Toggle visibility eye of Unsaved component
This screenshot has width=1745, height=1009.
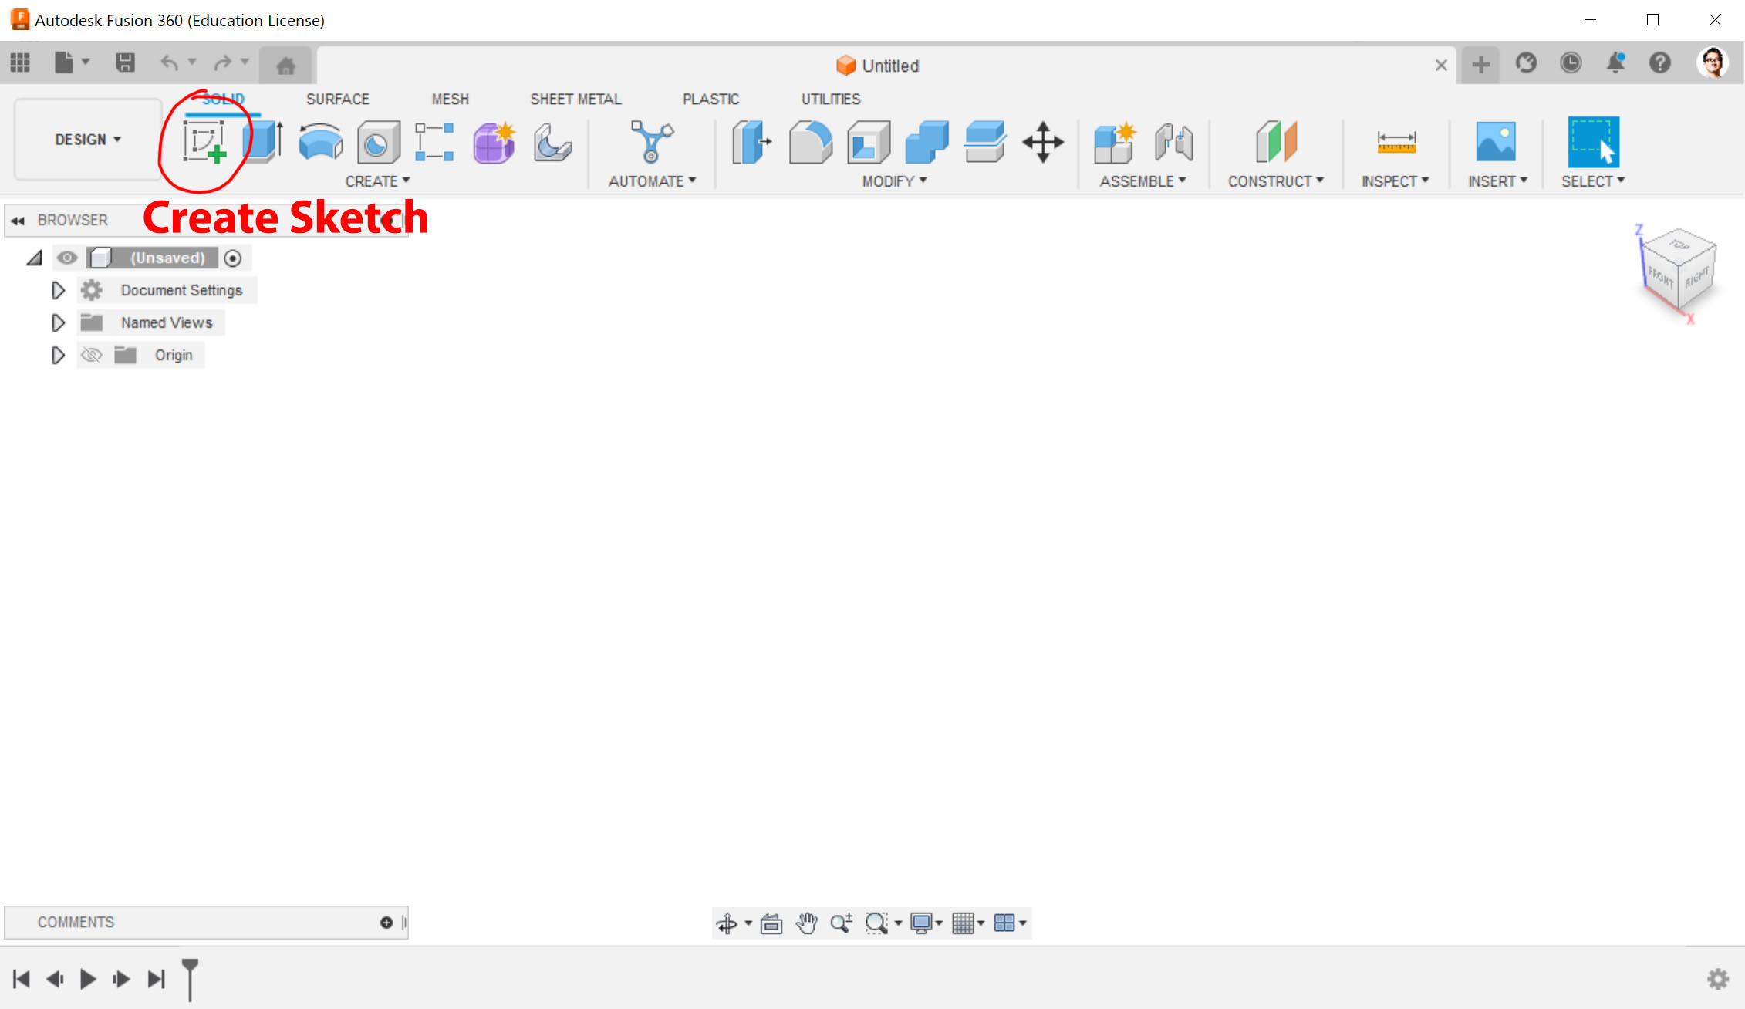coord(67,258)
